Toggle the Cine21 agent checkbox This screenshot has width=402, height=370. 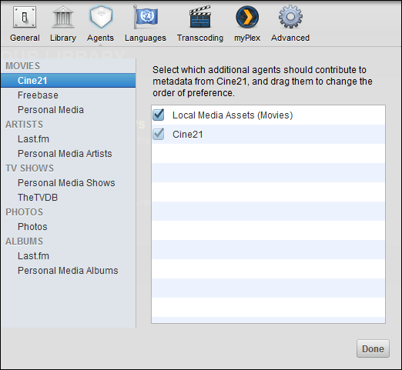(x=159, y=134)
